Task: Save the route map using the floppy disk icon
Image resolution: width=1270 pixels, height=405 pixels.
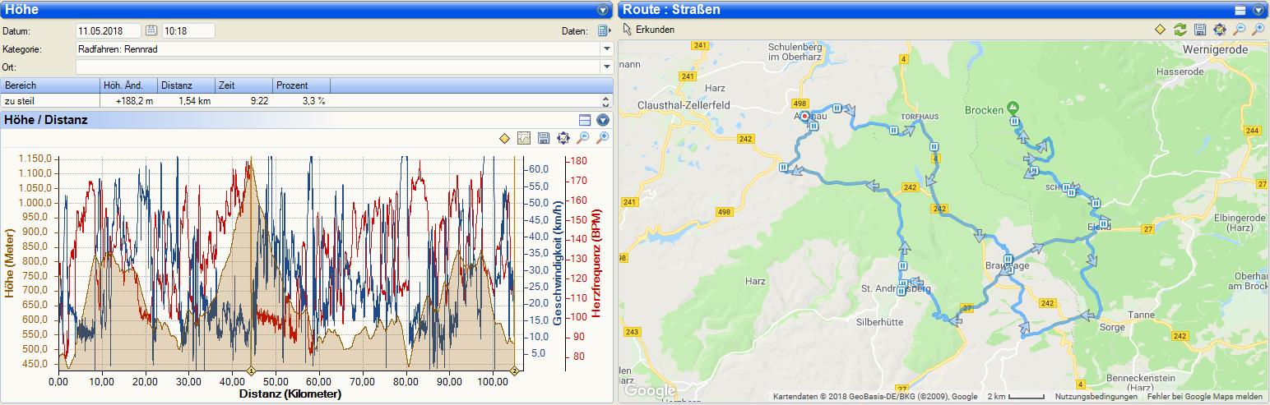Action: [1200, 30]
